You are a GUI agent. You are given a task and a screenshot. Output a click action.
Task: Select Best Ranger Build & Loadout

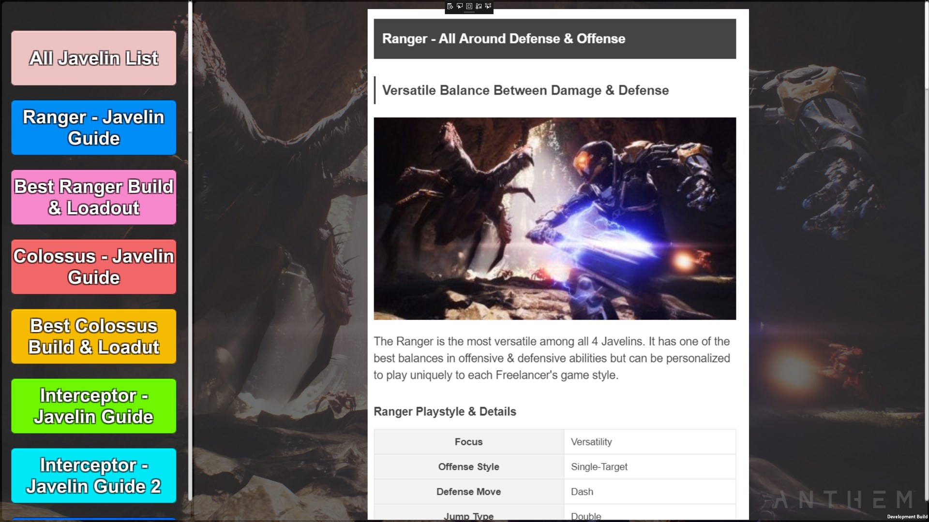pos(94,197)
